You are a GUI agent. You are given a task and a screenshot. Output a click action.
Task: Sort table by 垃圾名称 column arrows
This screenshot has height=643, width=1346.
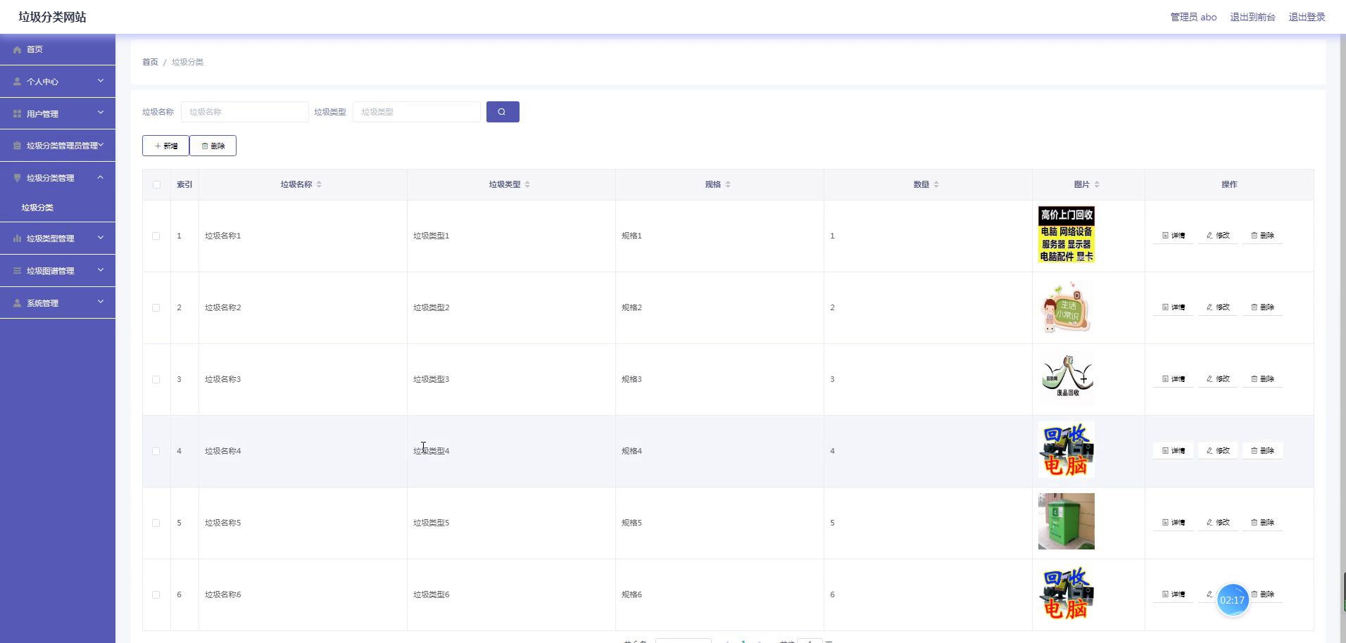tap(319, 184)
